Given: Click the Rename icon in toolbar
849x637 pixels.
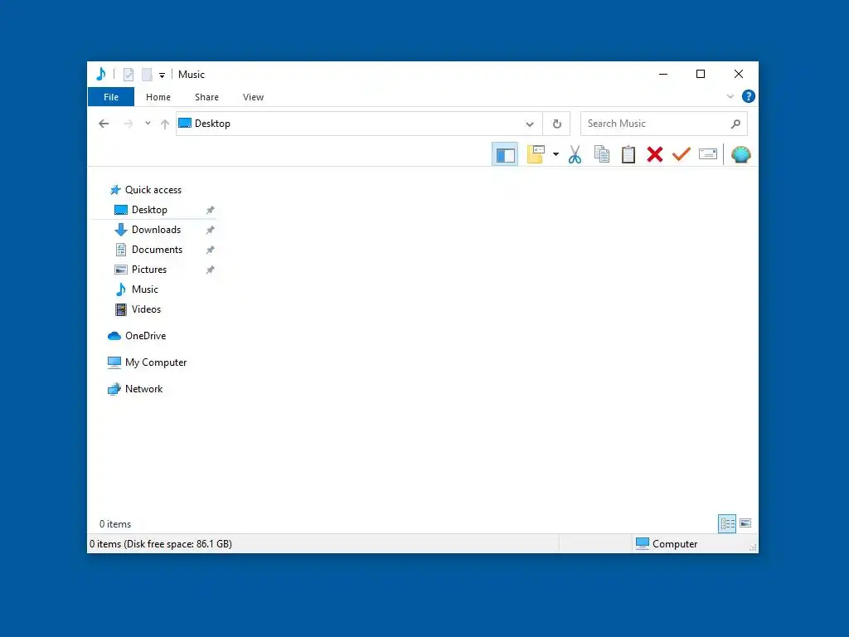Looking at the screenshot, I should [708, 154].
